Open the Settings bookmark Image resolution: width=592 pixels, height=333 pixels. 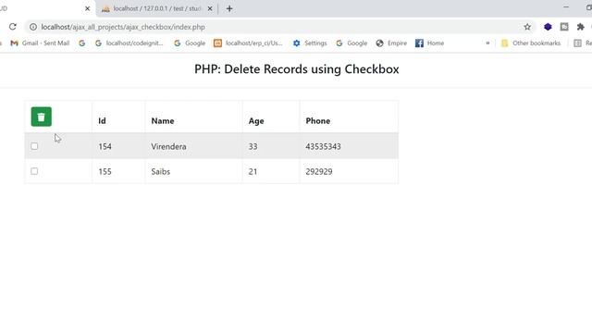pos(310,43)
